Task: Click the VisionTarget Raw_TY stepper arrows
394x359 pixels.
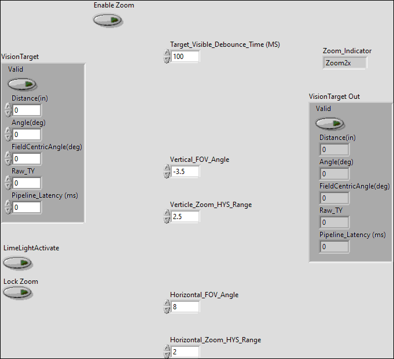Action: (8, 183)
